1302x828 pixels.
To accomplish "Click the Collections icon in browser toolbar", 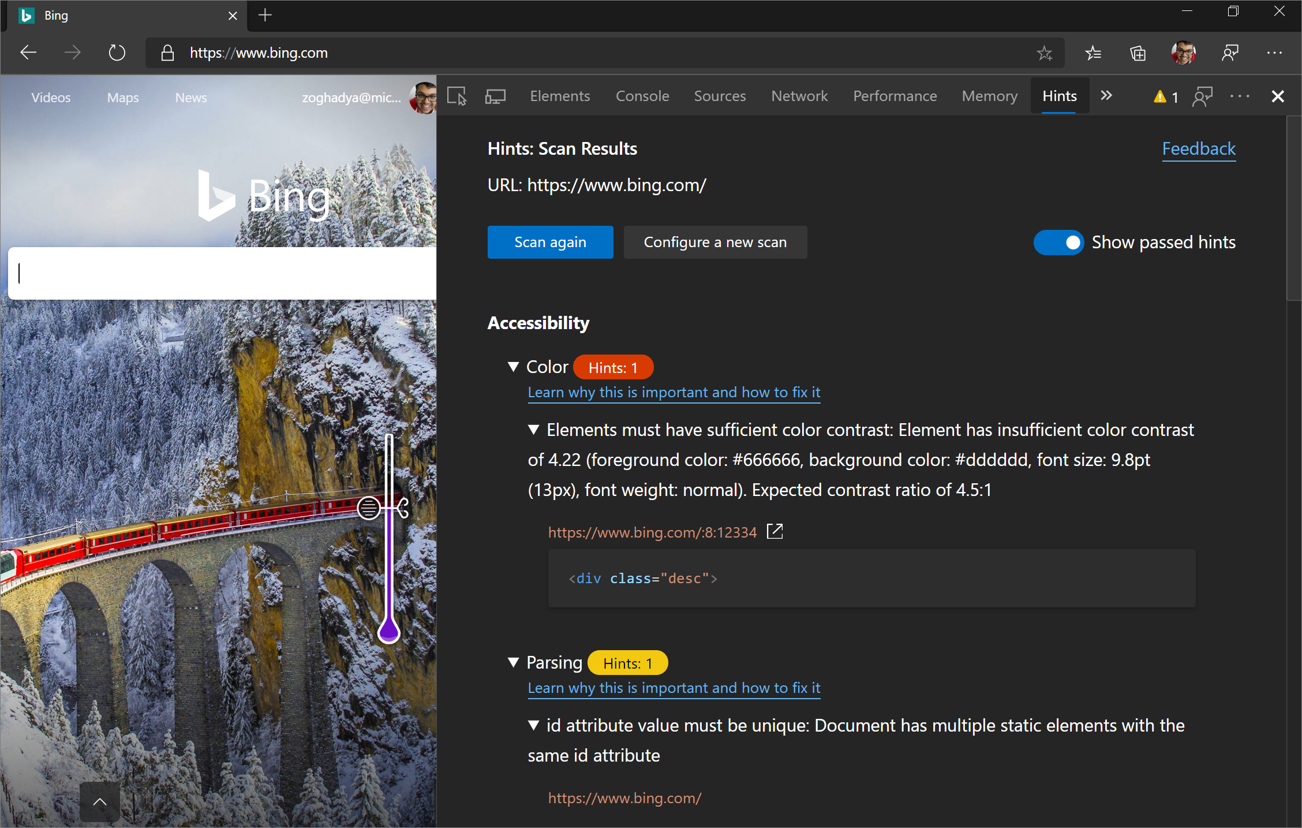I will point(1138,53).
